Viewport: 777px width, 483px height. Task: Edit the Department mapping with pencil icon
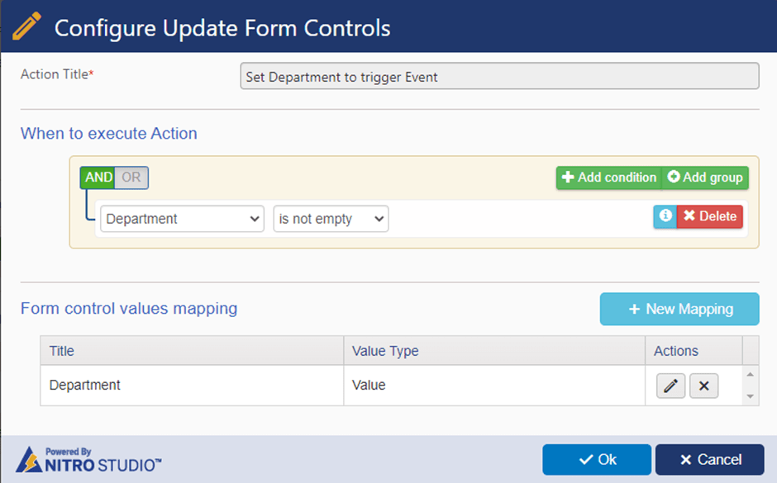(x=670, y=386)
